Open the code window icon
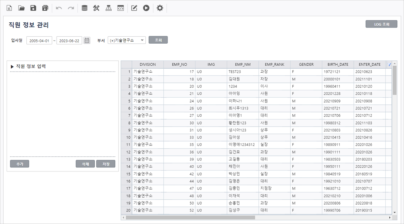This screenshot has height=224, width=404. pyautogui.click(x=120, y=8)
